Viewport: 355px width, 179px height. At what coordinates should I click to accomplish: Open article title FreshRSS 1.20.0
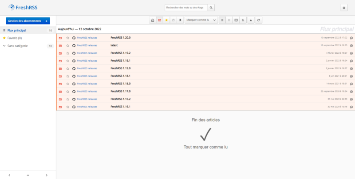pos(120,38)
